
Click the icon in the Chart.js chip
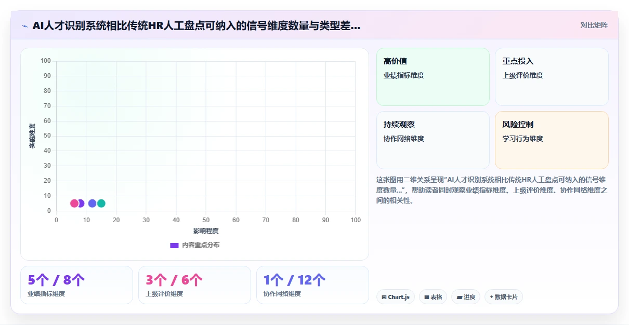pyautogui.click(x=384, y=297)
